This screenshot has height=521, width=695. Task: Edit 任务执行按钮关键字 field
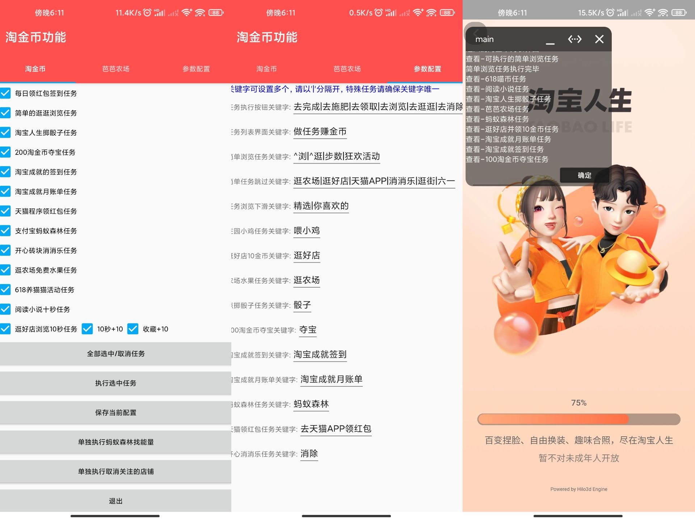378,107
